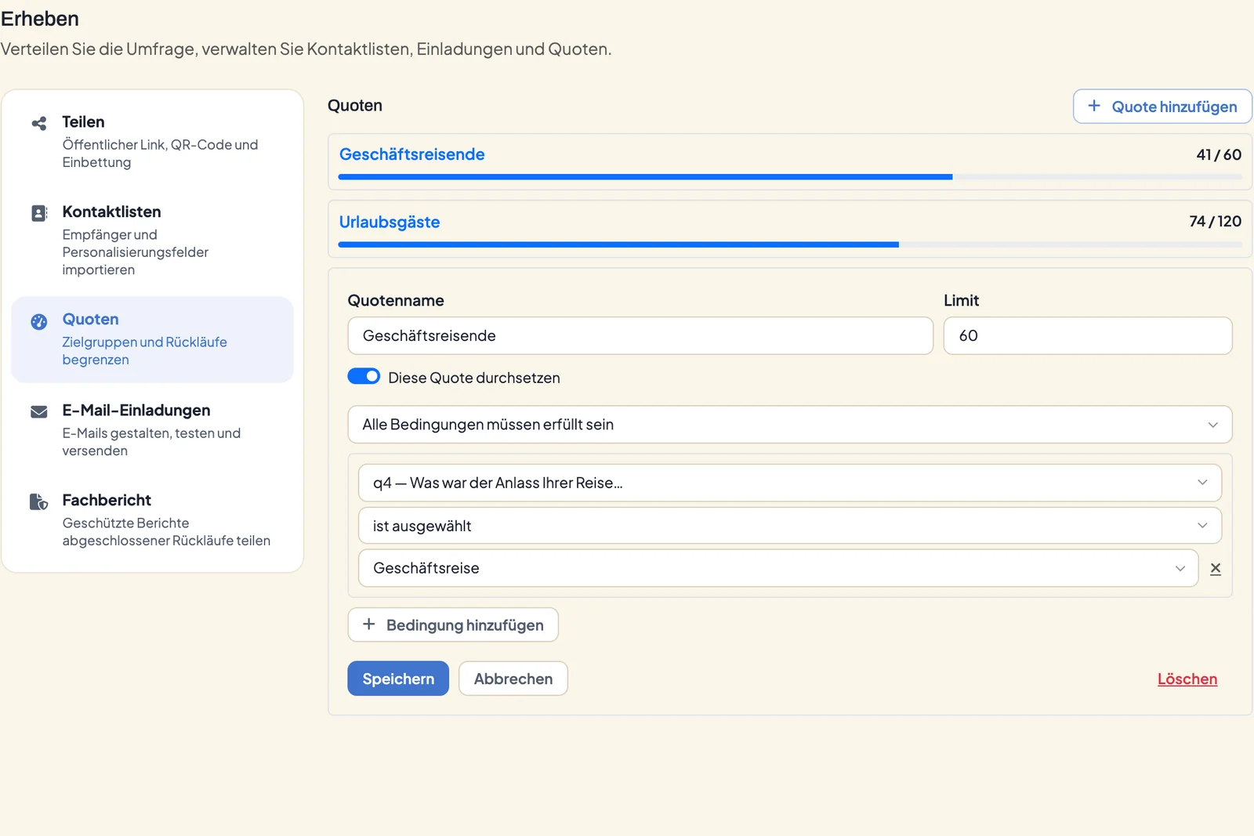Toggle Diese Quote durchsetzen switch
Screen dimensions: 1254x836
(x=364, y=377)
